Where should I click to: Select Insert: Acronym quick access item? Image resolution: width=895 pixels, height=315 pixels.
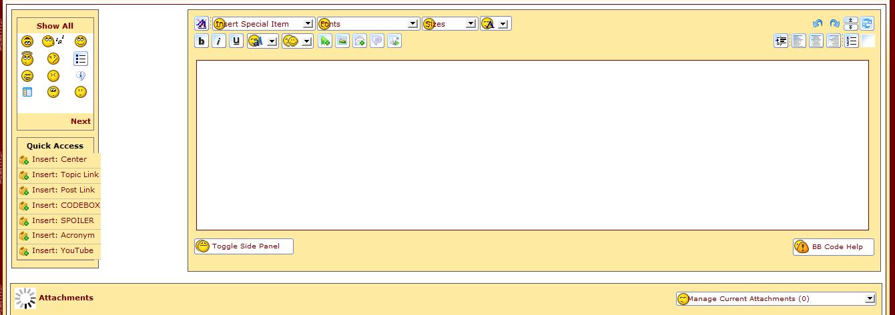(x=59, y=236)
